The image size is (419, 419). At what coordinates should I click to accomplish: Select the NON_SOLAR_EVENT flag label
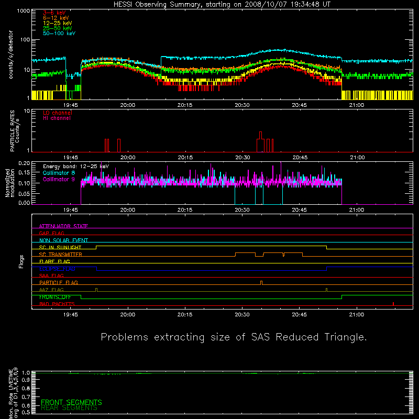click(x=63, y=240)
